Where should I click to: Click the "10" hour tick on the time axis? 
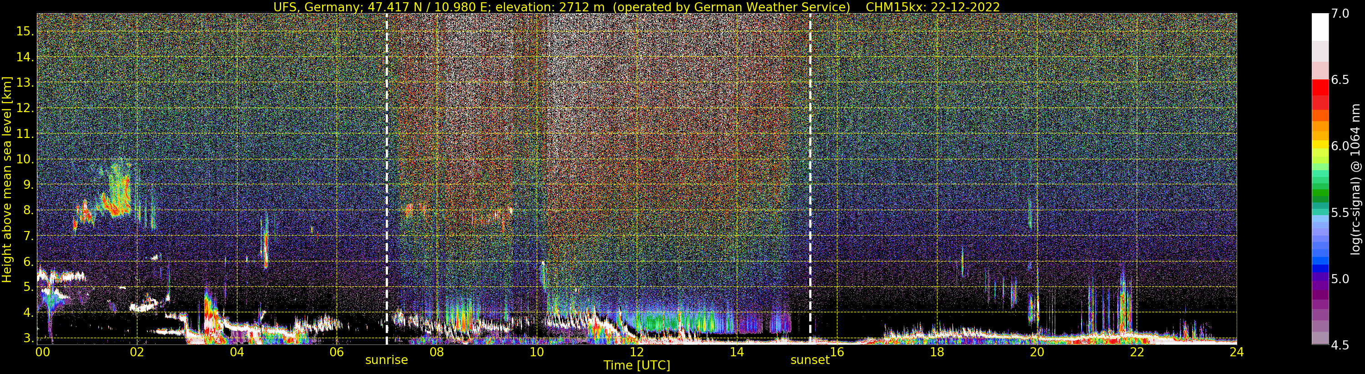pyautogui.click(x=536, y=352)
